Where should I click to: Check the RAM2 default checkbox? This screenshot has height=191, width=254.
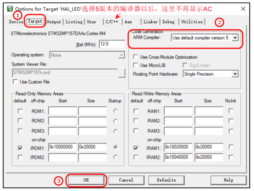click(x=136, y=121)
